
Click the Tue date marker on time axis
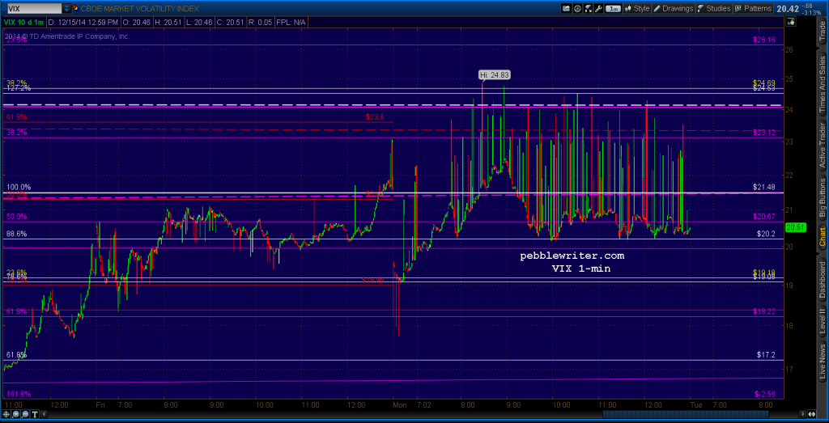pyautogui.click(x=695, y=405)
